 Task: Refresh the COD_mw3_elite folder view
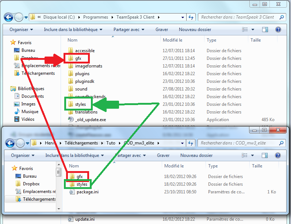tap(191, 143)
